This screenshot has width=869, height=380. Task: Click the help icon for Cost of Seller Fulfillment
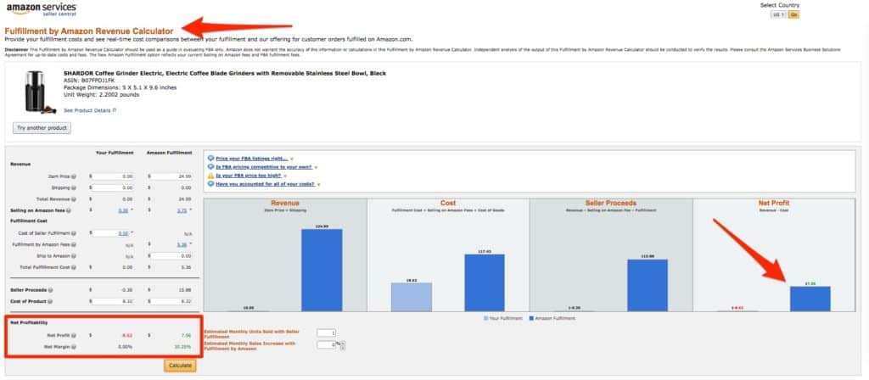(73, 233)
